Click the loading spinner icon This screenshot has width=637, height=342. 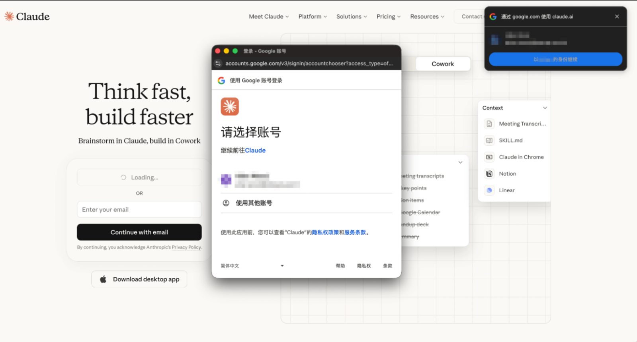[x=123, y=178]
